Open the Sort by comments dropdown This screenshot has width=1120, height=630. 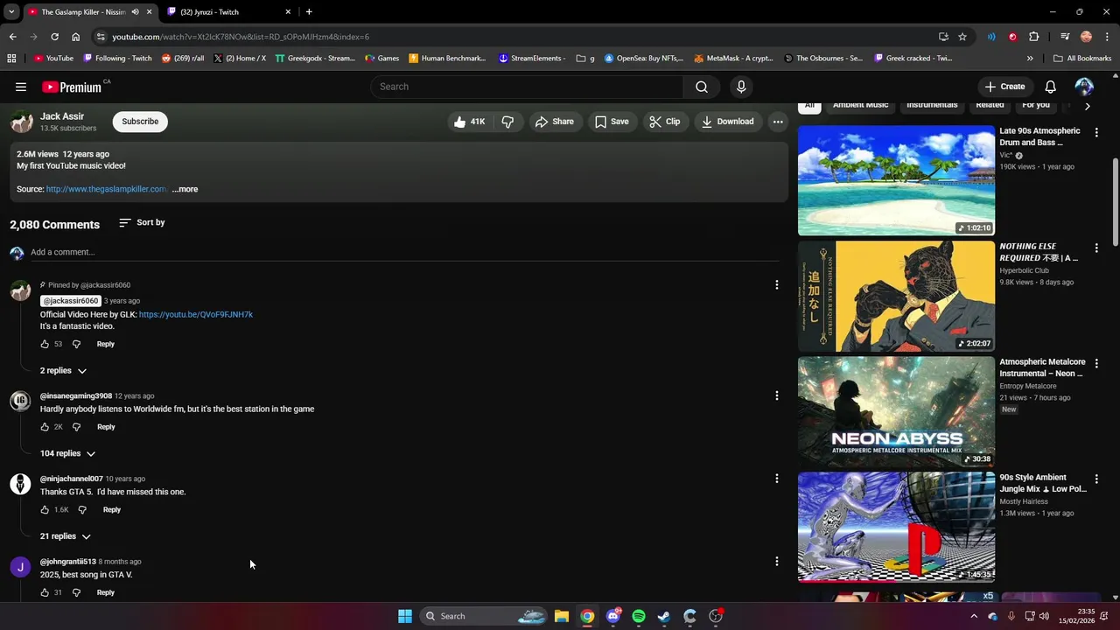coord(142,222)
